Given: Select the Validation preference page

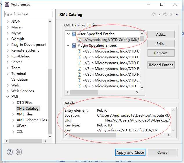Looking at the screenshot, I should point(20,79).
